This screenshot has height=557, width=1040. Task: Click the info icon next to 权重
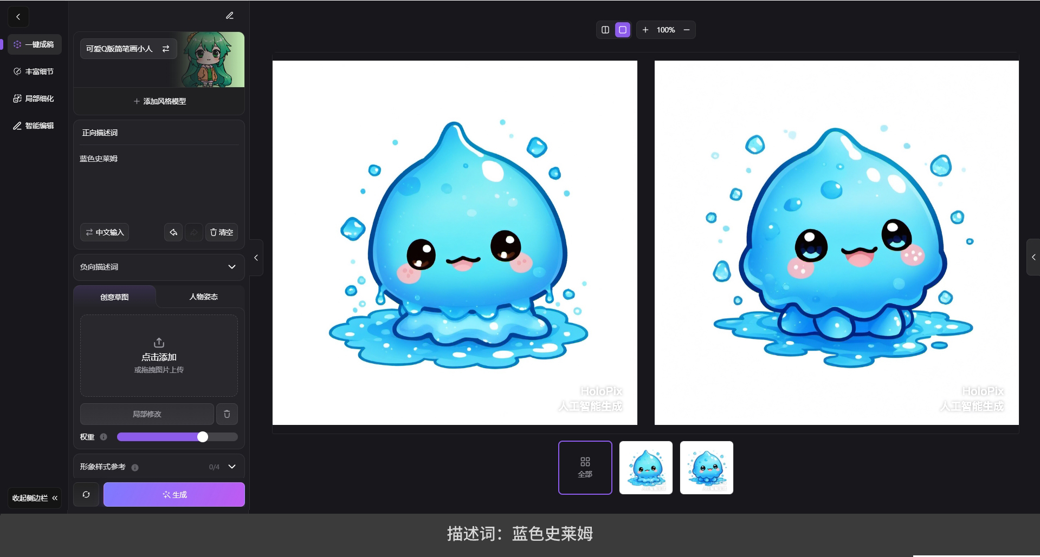[x=104, y=437]
